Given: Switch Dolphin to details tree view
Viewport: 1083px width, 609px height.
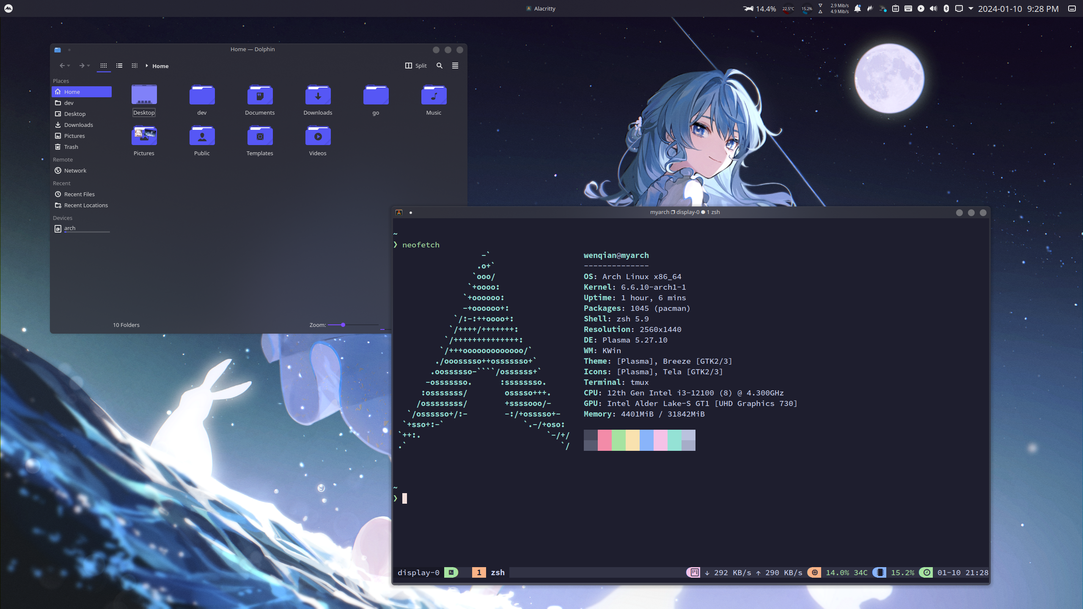Looking at the screenshot, I should point(135,66).
